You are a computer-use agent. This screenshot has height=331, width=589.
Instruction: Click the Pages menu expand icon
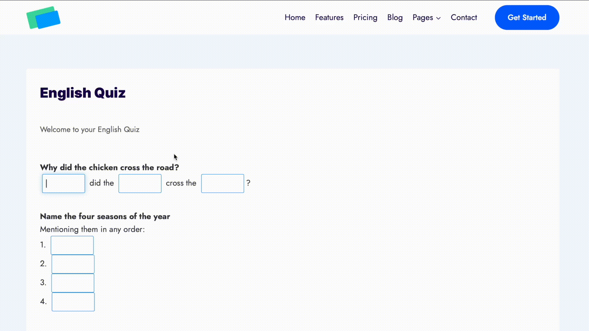438,18
